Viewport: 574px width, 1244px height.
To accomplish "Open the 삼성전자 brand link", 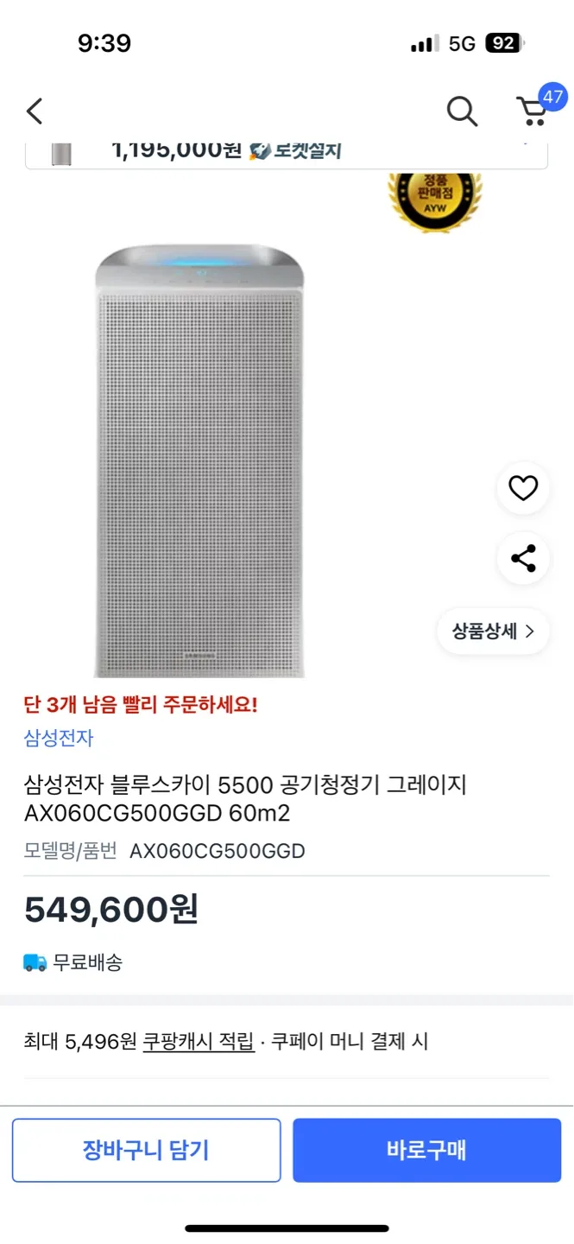I will click(59, 738).
